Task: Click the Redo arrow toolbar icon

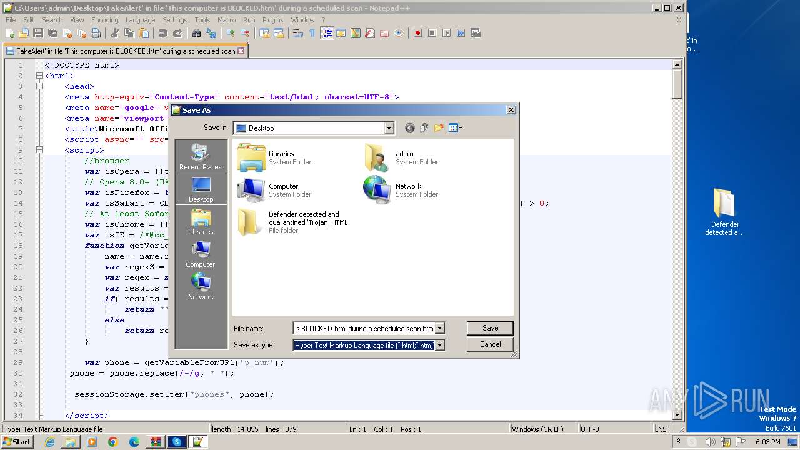Action: pos(177,33)
